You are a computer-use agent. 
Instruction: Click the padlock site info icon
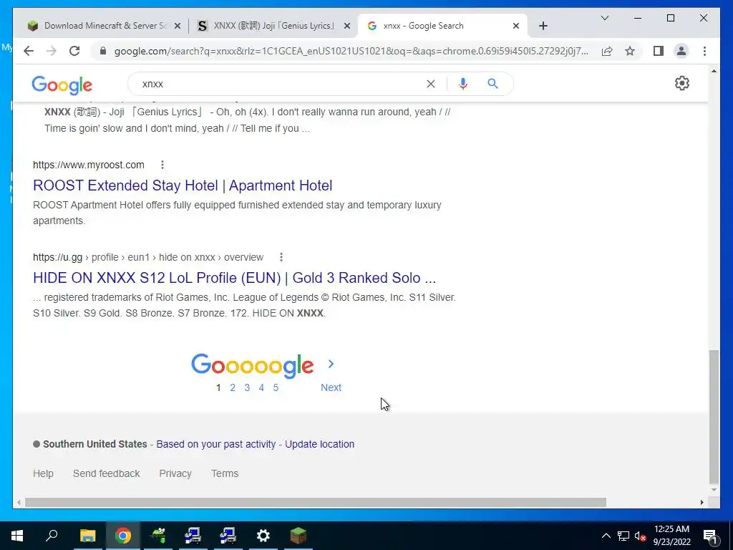click(x=103, y=51)
